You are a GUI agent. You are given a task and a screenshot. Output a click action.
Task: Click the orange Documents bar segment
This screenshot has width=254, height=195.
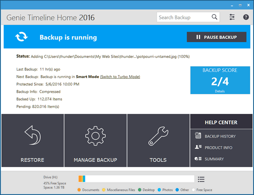(x=80, y=179)
